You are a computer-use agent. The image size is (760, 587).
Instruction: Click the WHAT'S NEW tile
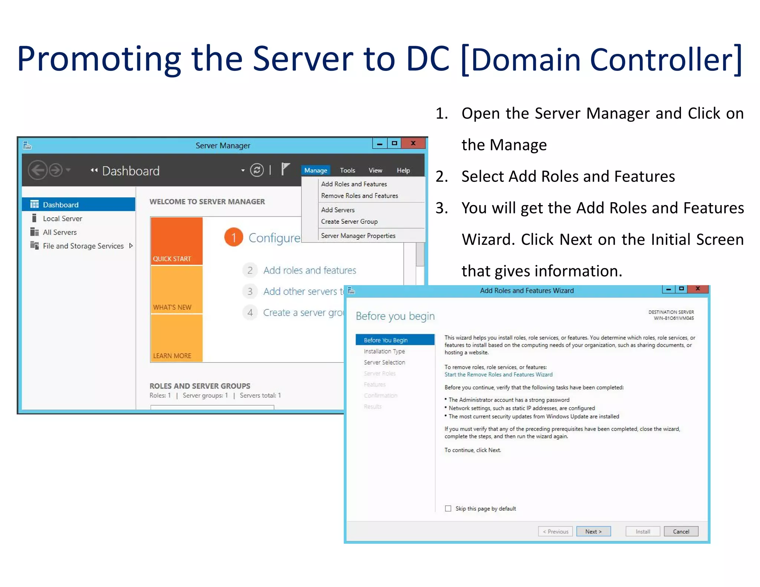coord(177,290)
